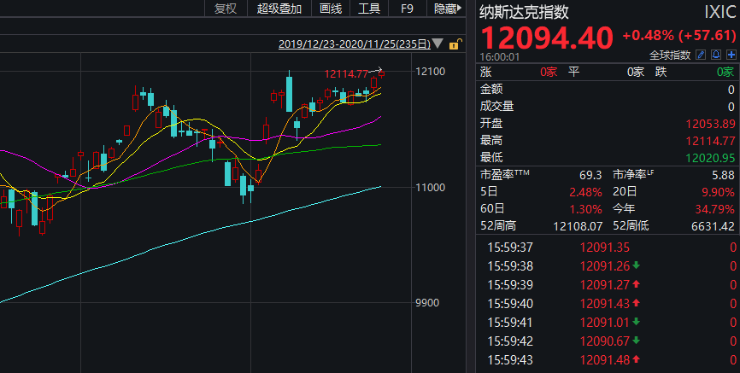Image resolution: width=740 pixels, height=373 pixels.
Task: Click the 今年 return 34.79%
Action: tap(715, 209)
